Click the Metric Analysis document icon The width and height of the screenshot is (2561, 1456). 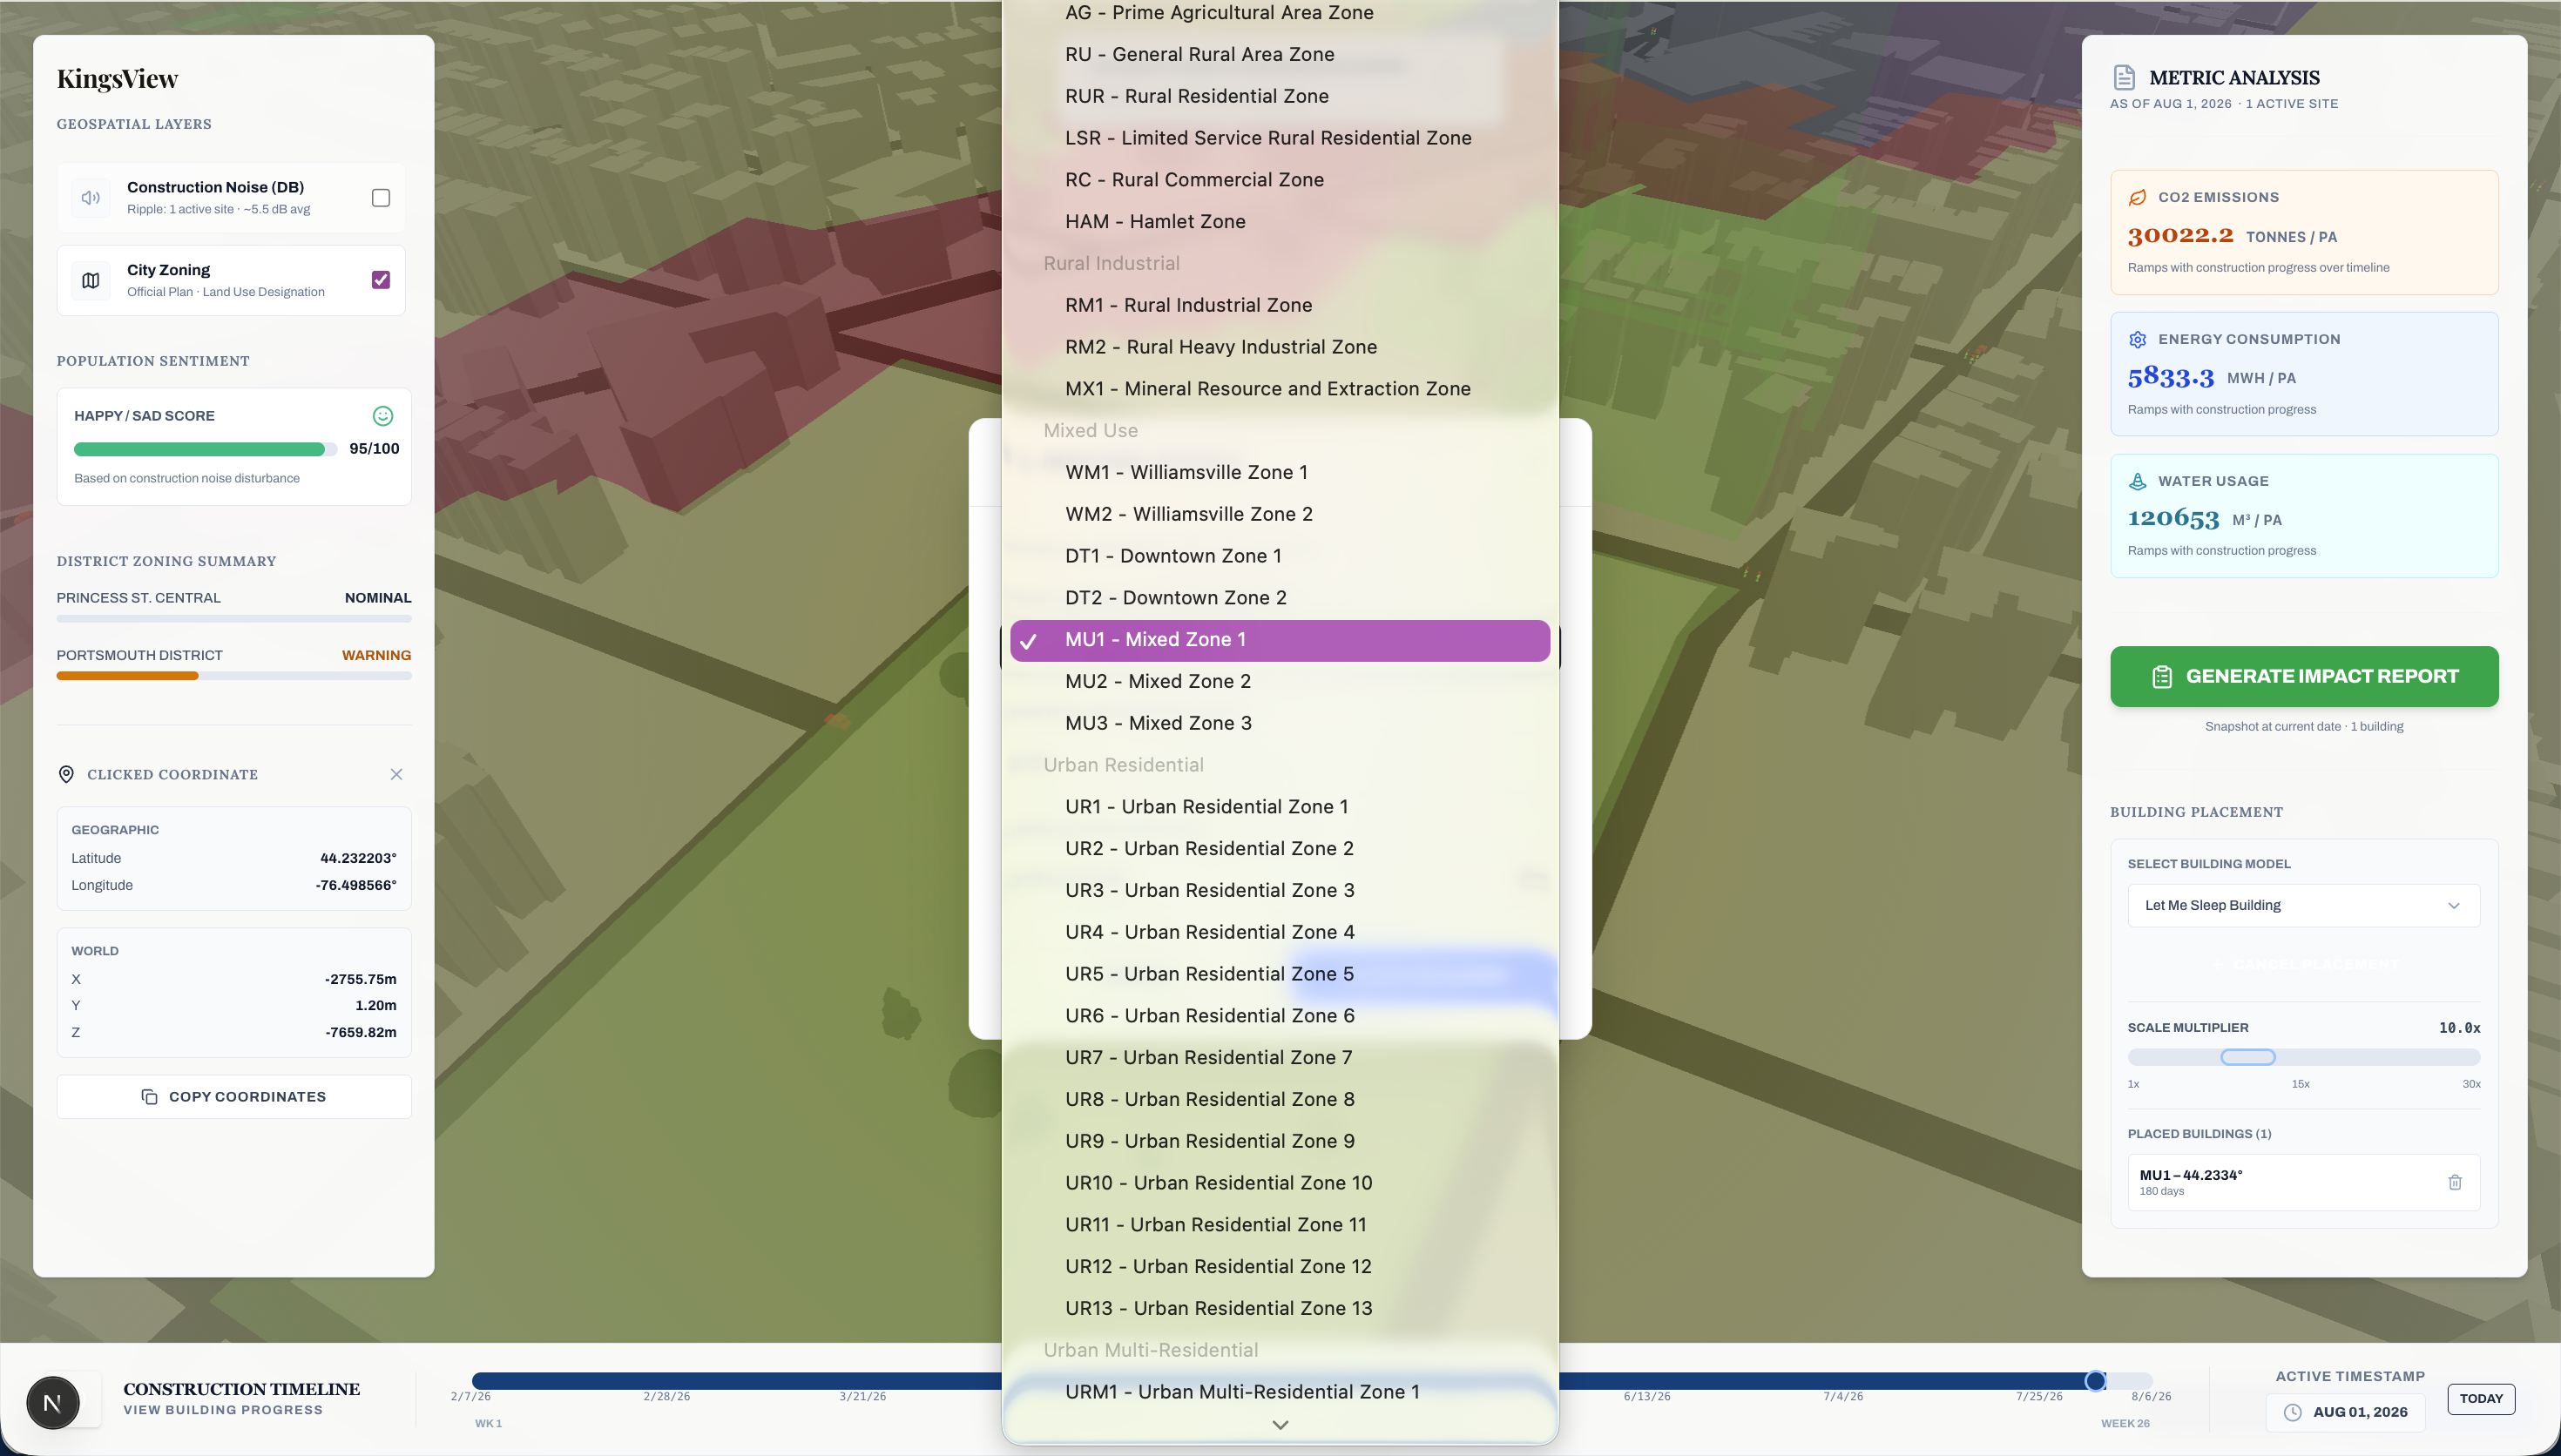click(2124, 78)
